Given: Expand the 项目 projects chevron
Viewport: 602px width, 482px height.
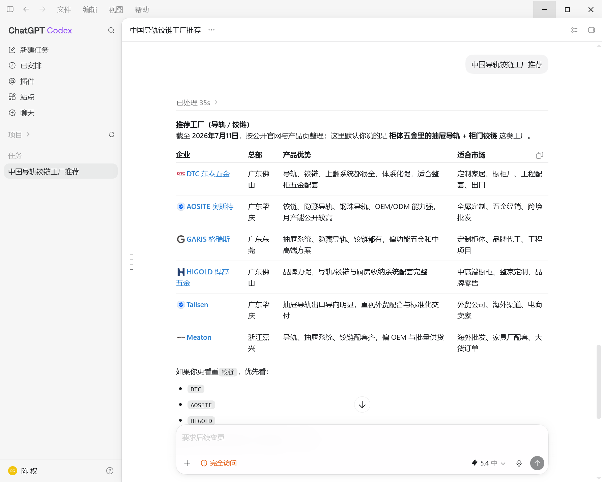Looking at the screenshot, I should (28, 134).
